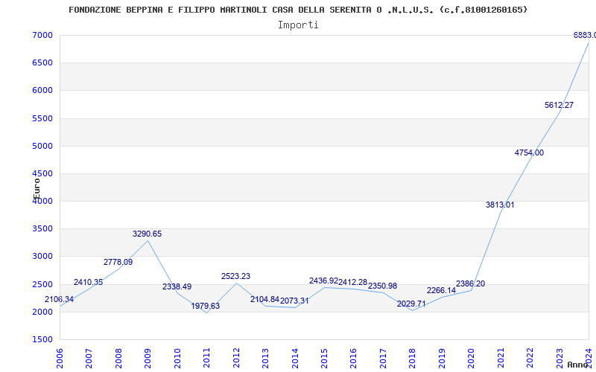Click the 1500 y-axis tick label

tap(42, 339)
